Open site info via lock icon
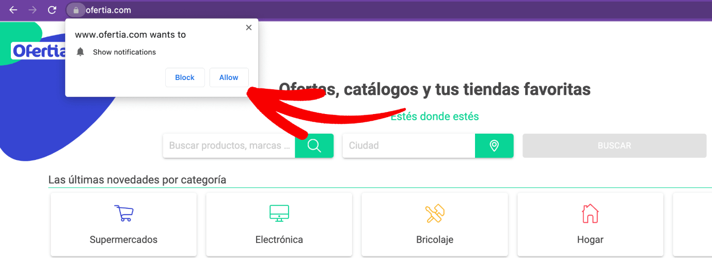Viewport: 712px width, 258px height. (76, 10)
